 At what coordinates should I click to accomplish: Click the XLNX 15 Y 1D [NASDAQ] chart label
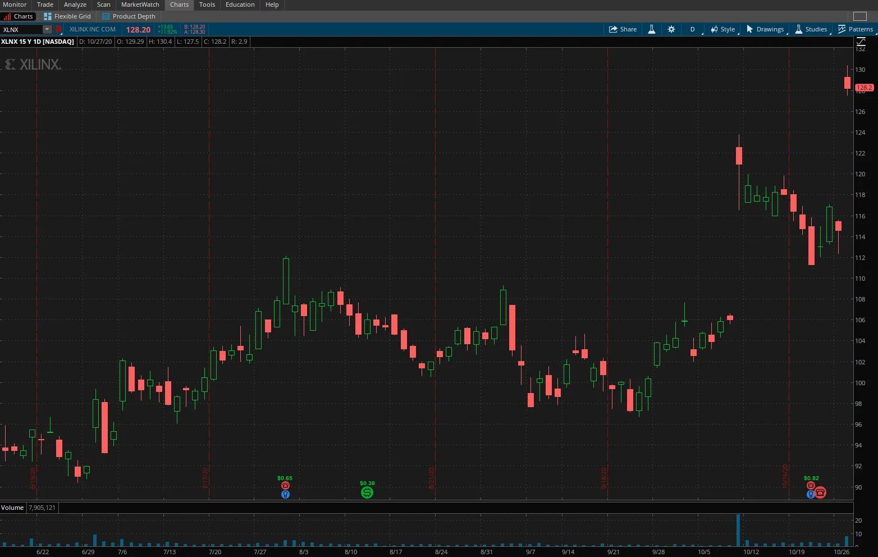click(x=38, y=42)
